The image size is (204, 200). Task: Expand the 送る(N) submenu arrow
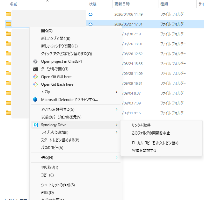pyautogui.click(x=117, y=158)
